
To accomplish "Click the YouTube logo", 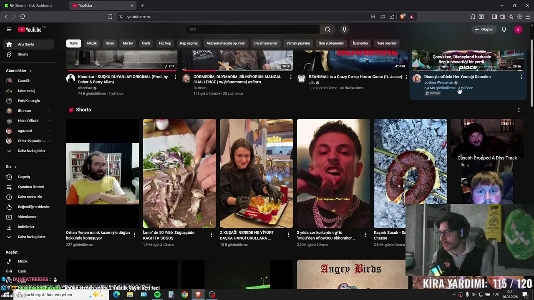I will tap(30, 30).
